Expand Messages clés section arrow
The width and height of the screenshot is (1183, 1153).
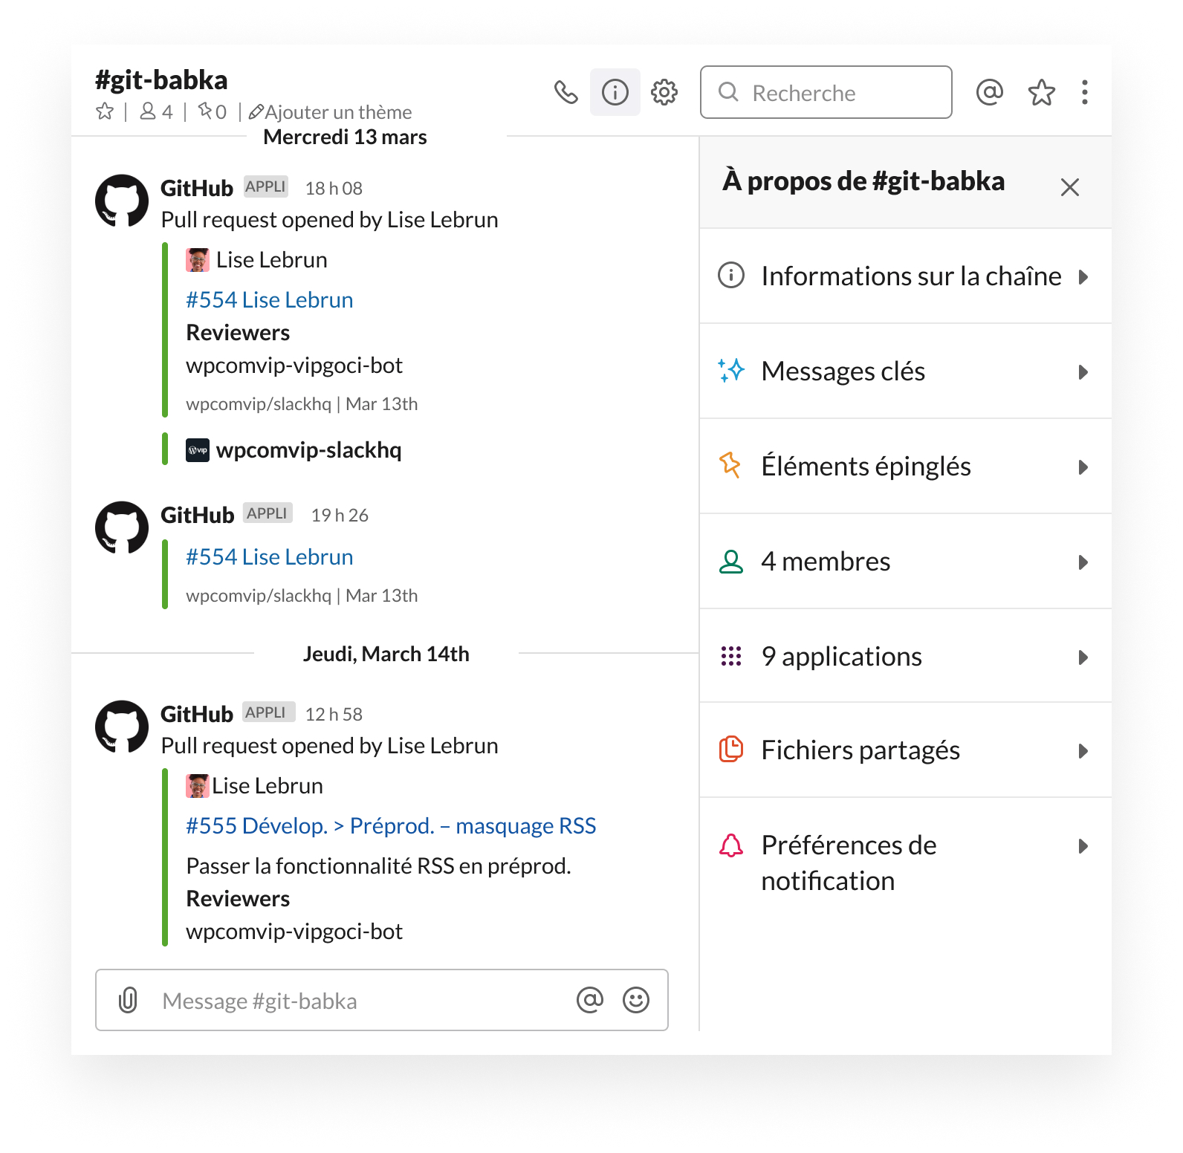[1083, 372]
